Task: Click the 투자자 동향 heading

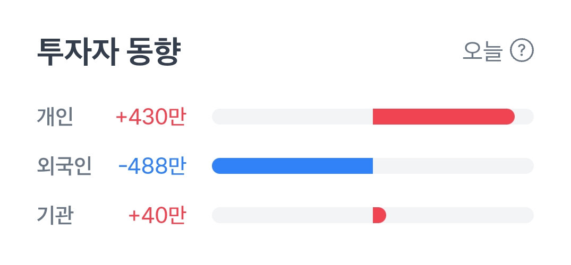Action: click(x=109, y=51)
